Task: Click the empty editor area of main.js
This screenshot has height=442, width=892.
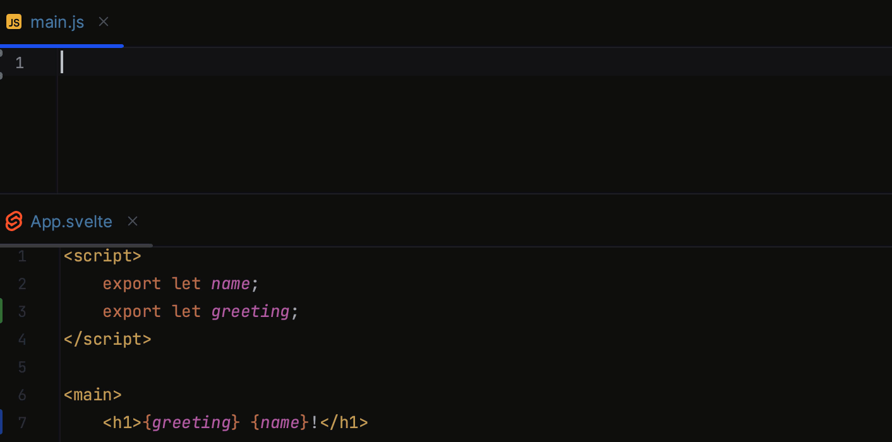Action: click(379, 126)
